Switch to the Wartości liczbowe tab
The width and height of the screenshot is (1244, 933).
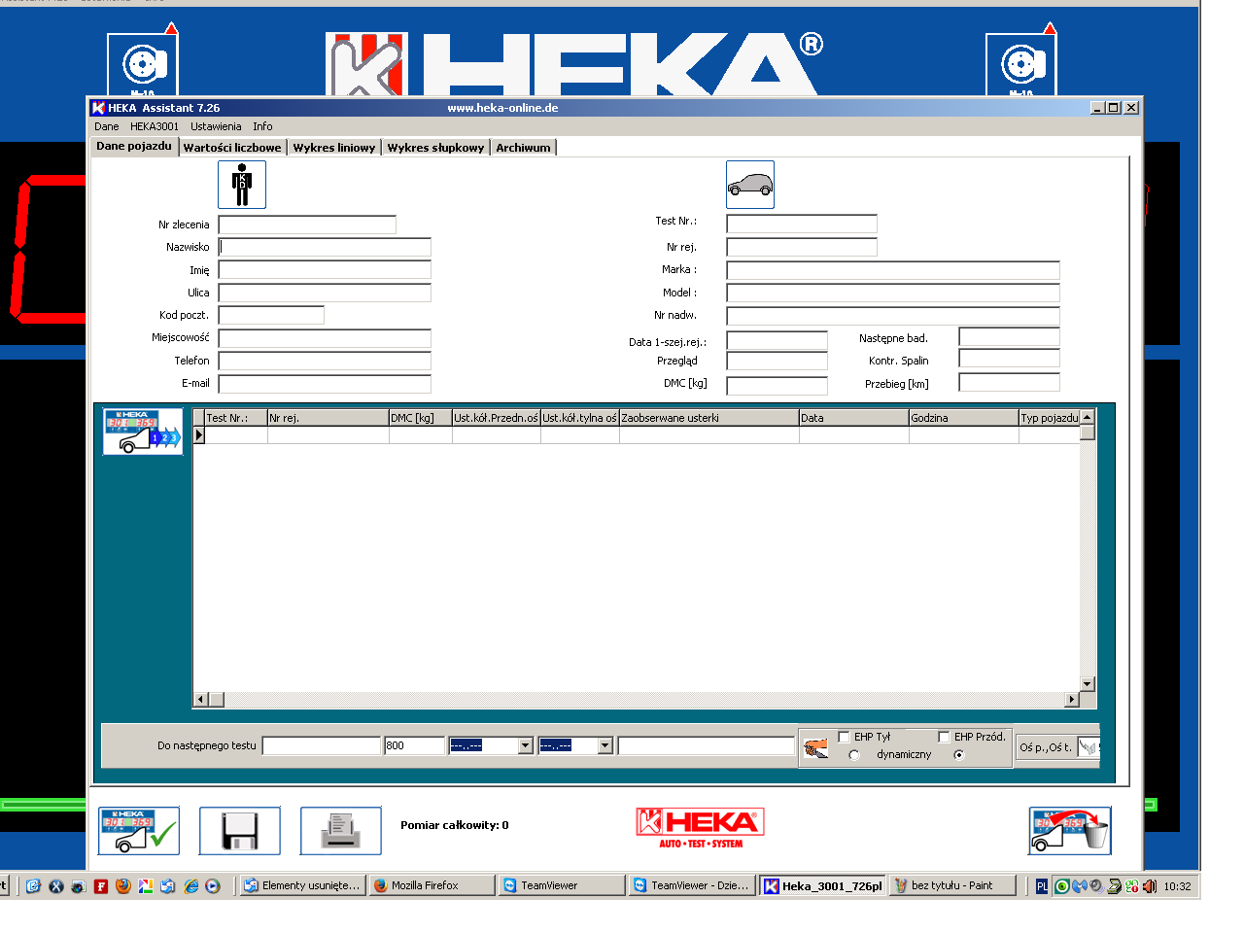coord(232,148)
